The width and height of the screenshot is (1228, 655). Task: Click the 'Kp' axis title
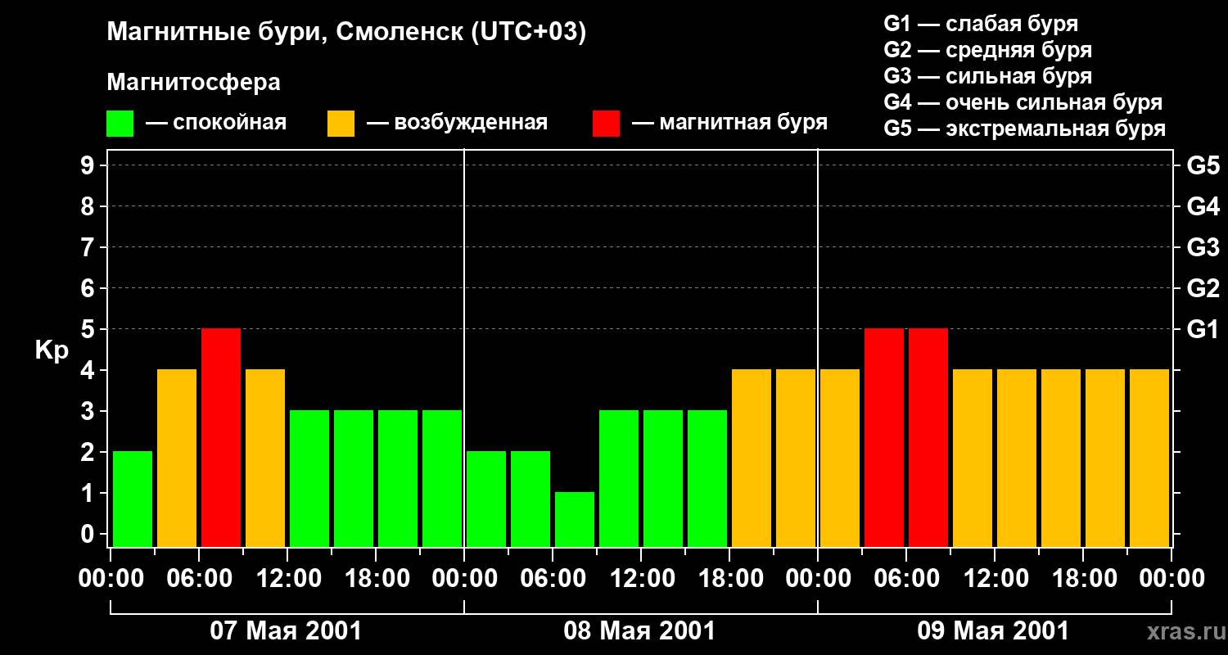click(x=52, y=350)
